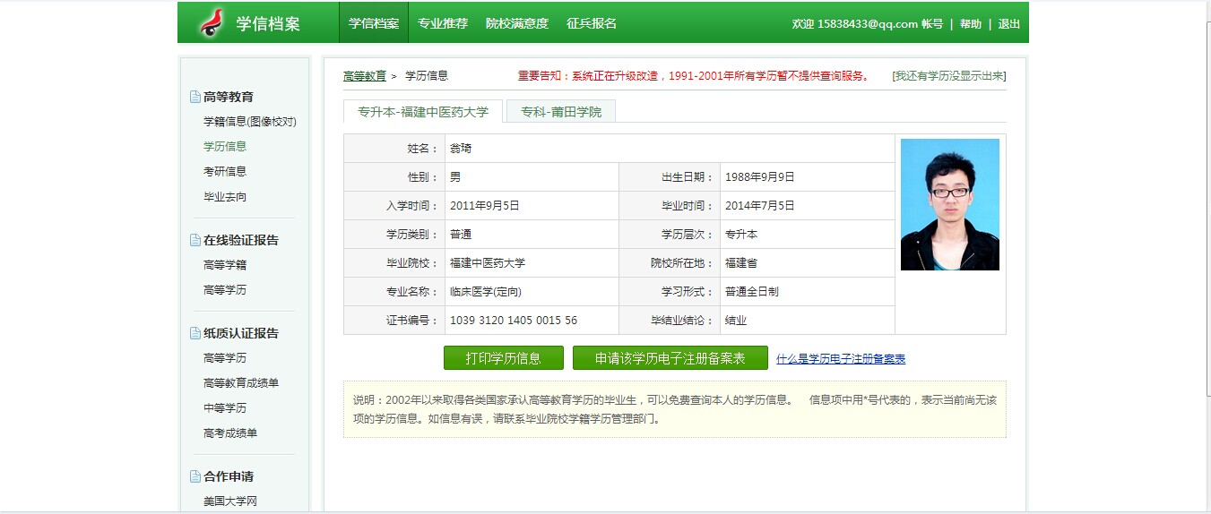This screenshot has height=514, width=1211.
Task: Open the 帐号 link in header
Action: 932,24
